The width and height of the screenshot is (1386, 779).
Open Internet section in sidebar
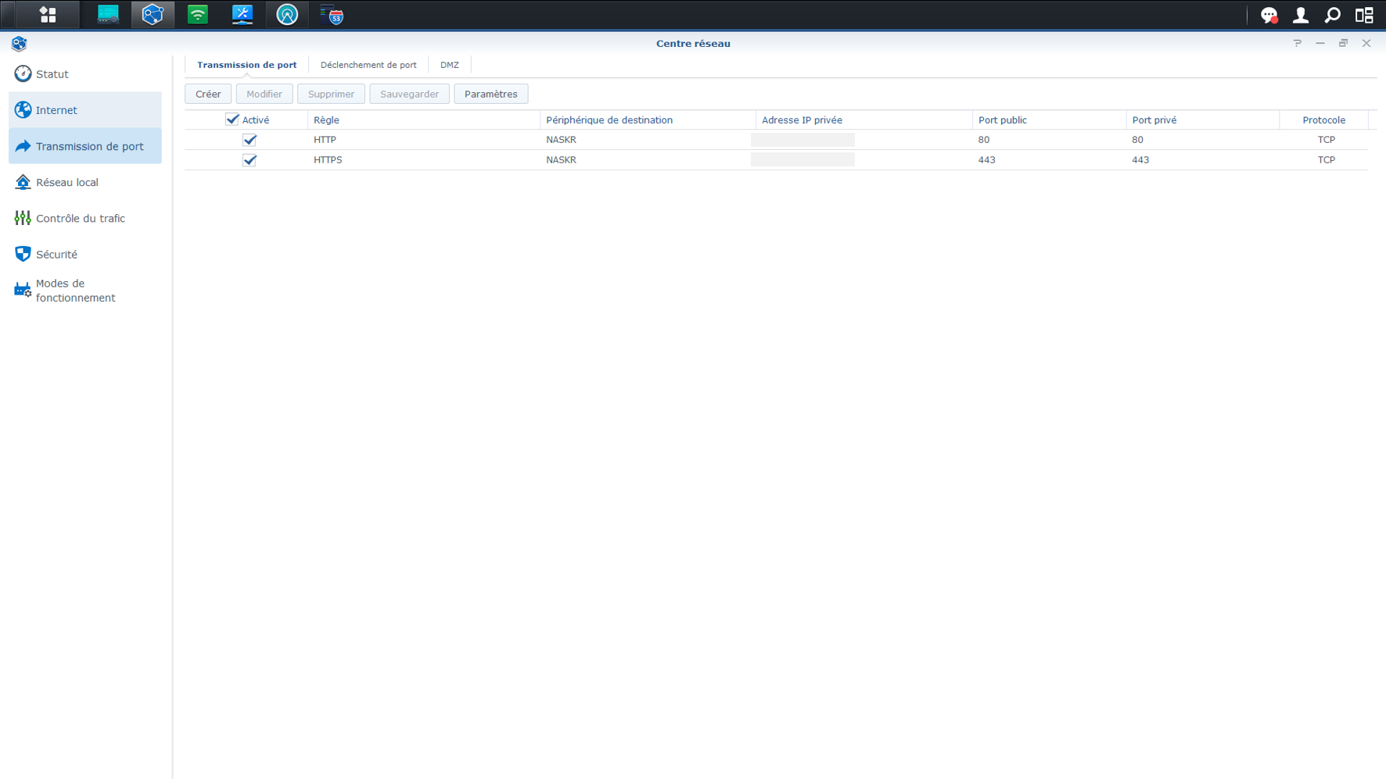pyautogui.click(x=85, y=109)
